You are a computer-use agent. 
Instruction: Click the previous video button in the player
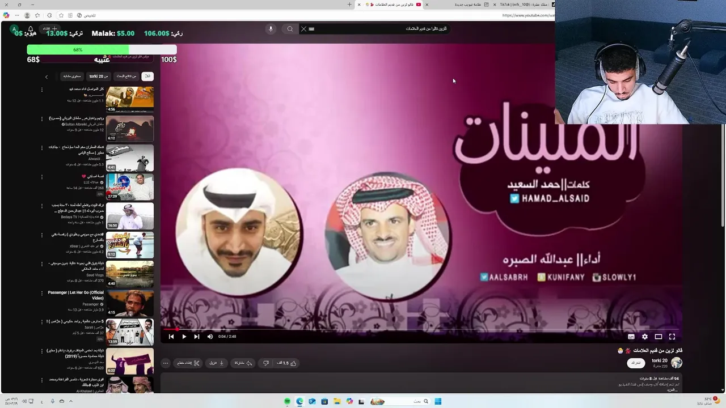point(171,337)
